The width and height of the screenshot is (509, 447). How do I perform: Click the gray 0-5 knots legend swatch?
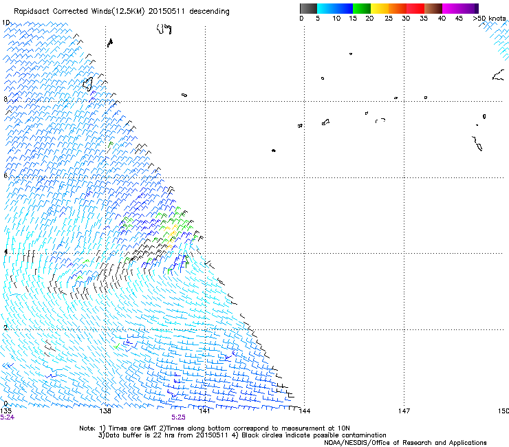click(308, 8)
